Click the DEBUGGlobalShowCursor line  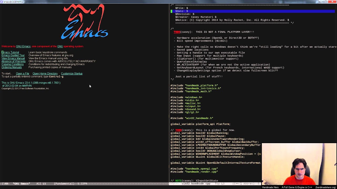(x=206, y=151)
